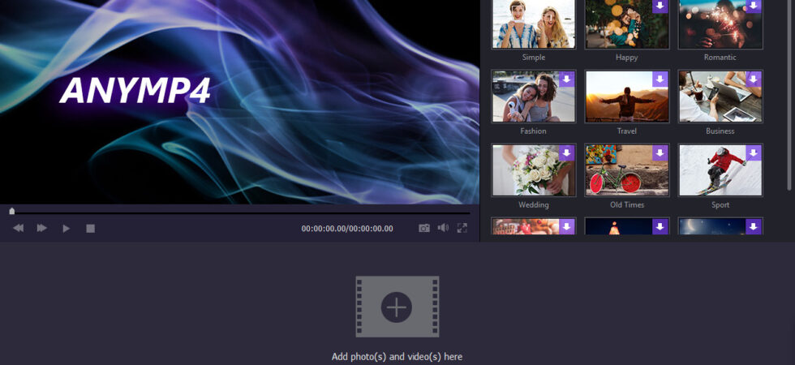Download the Travel theme via arrow badge

(x=660, y=79)
